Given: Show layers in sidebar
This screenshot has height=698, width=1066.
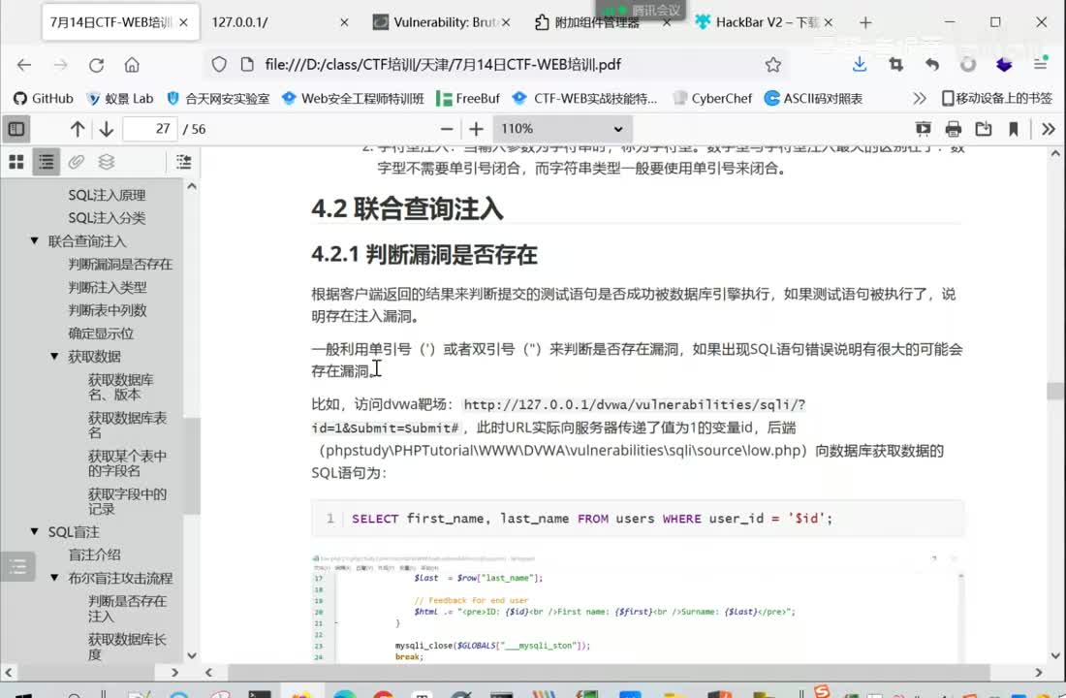Looking at the screenshot, I should click(x=106, y=161).
